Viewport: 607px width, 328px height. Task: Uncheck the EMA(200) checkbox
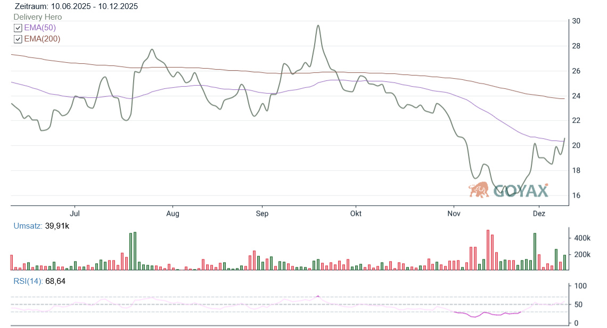click(x=18, y=39)
